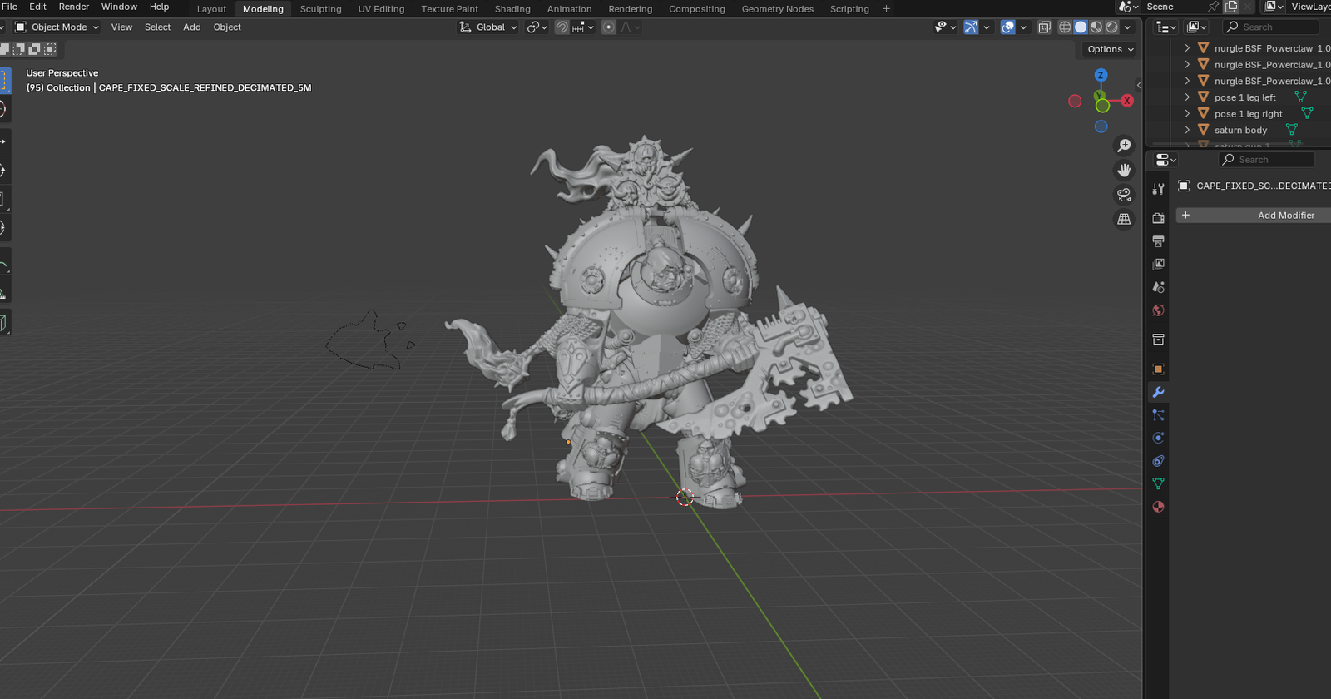Image resolution: width=1331 pixels, height=699 pixels.
Task: Open the Tool properties tab
Action: [x=1158, y=189]
